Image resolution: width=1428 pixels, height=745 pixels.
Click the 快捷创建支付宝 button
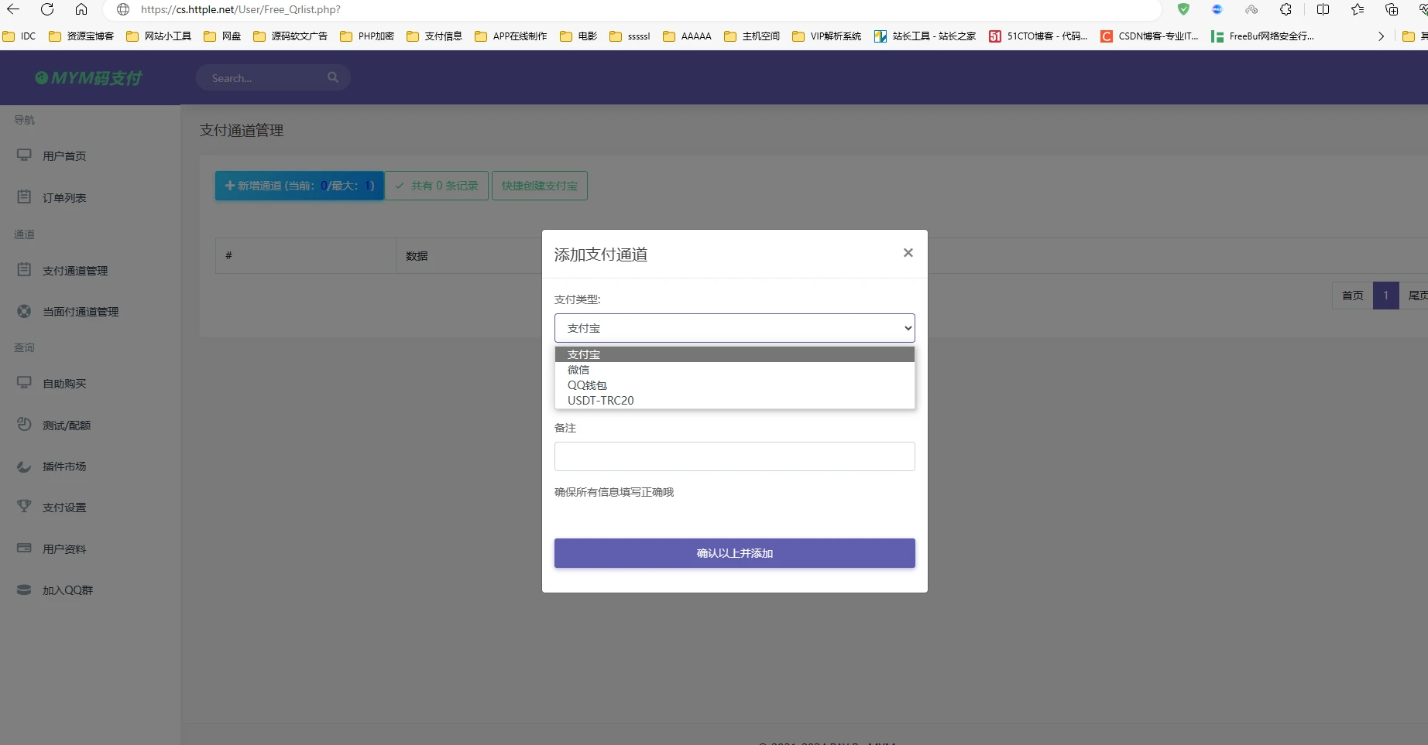(x=539, y=186)
